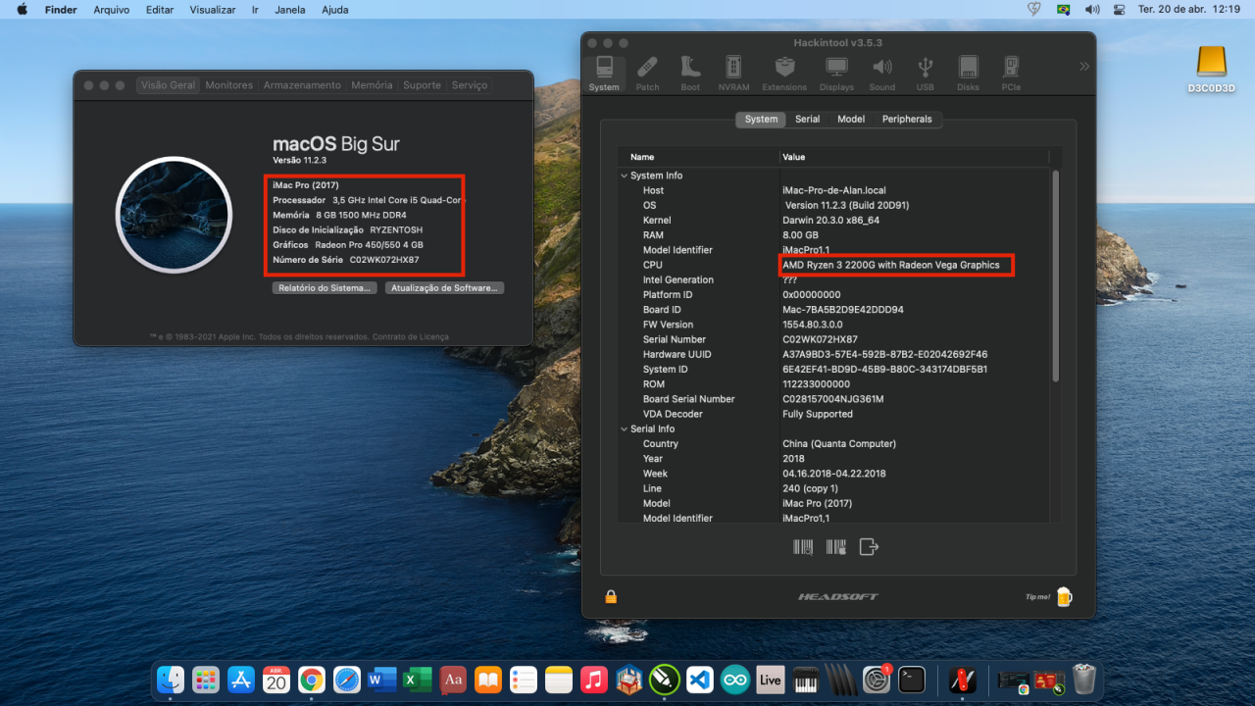The height and width of the screenshot is (706, 1255).
Task: Open the Trash in the dock
Action: [x=1083, y=679]
